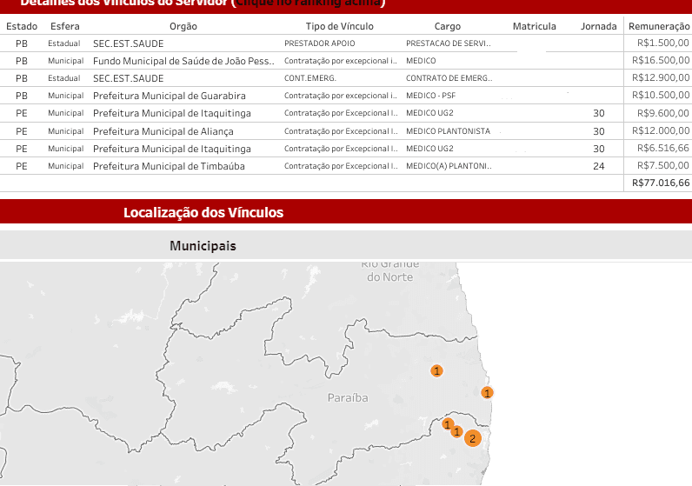This screenshot has height=486, width=692.
Task: Click the Orgão column header
Action: (x=183, y=26)
